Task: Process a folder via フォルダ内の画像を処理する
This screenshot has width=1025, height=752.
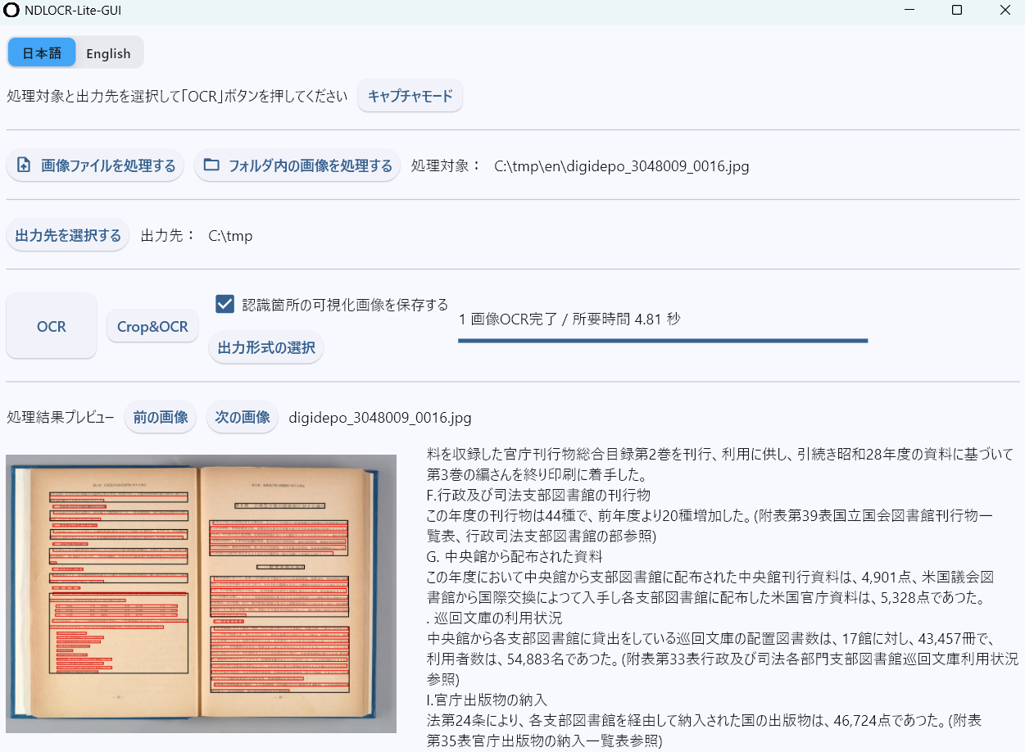Action: [297, 165]
